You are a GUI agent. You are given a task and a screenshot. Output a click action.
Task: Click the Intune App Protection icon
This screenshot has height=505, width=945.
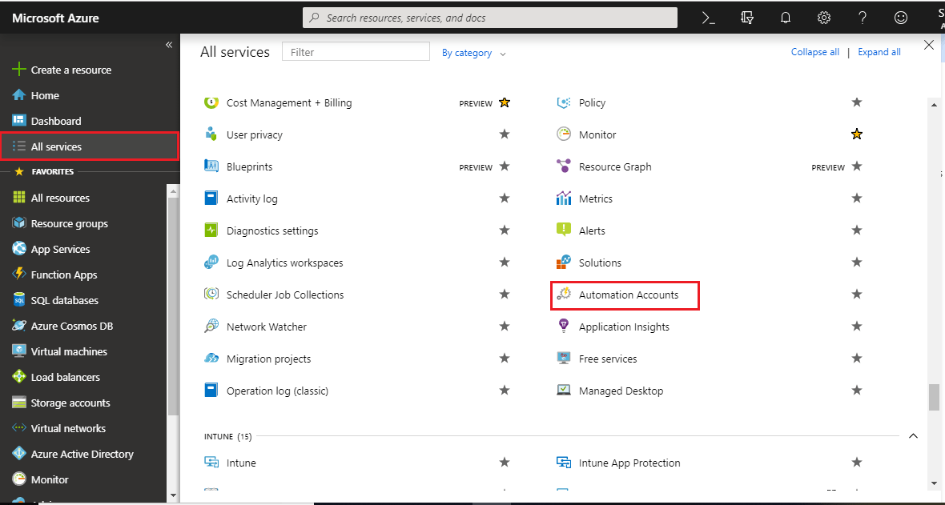coord(564,463)
